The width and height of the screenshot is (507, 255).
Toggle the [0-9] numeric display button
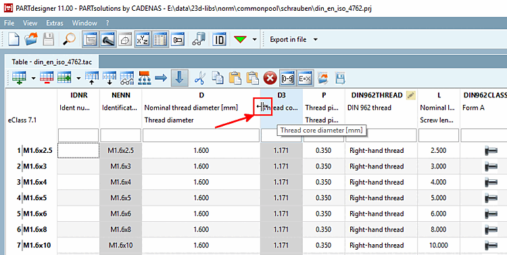tap(287, 78)
